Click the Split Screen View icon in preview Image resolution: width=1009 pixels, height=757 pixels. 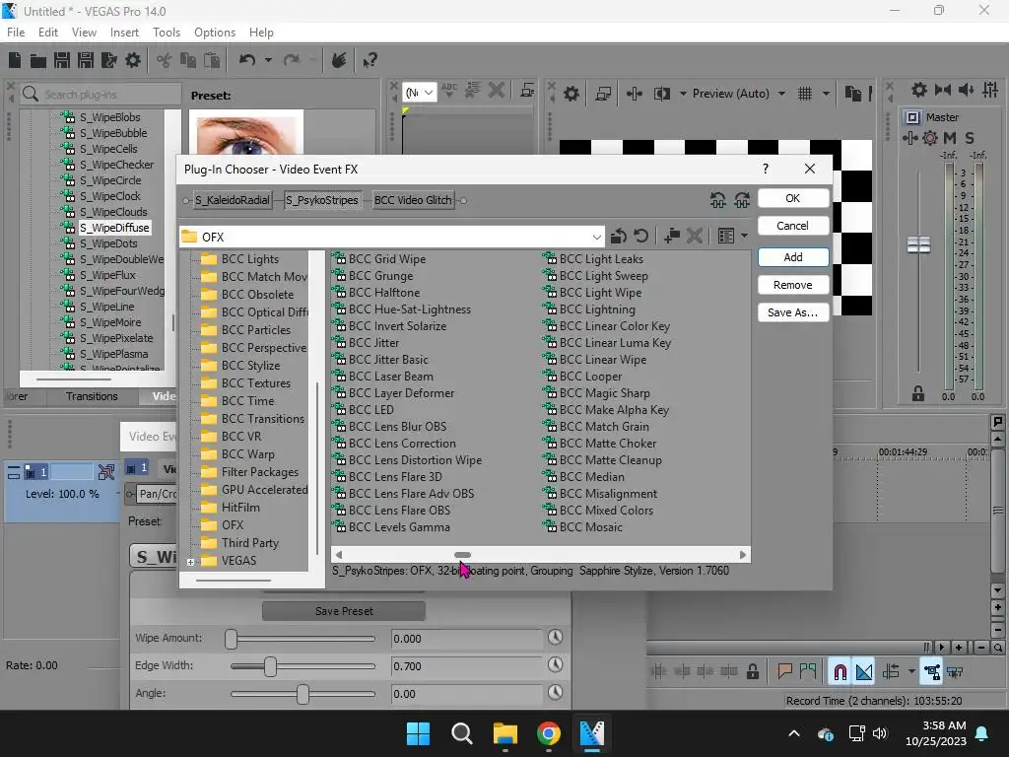tap(661, 94)
